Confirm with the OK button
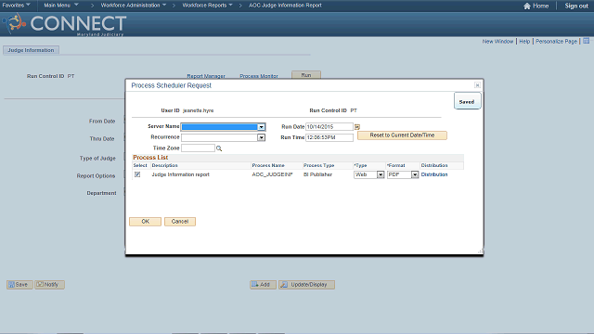The width and height of the screenshot is (594, 334). [x=145, y=222]
